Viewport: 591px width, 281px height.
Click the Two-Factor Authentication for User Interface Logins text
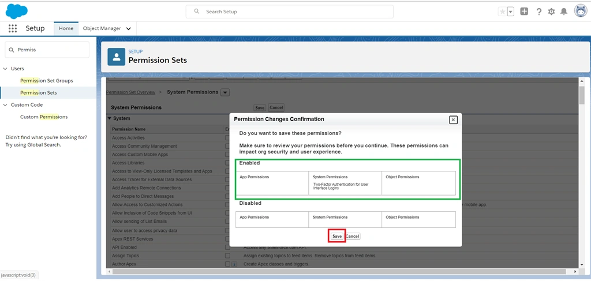pyautogui.click(x=341, y=186)
